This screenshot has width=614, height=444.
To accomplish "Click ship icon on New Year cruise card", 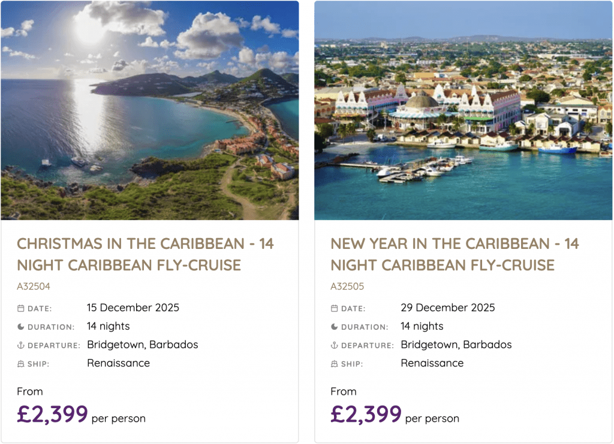I will point(334,364).
